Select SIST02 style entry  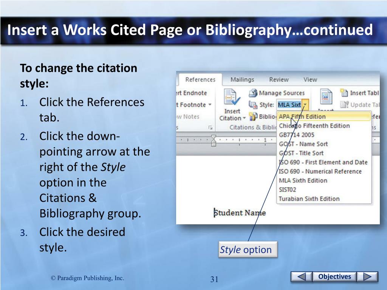point(324,190)
